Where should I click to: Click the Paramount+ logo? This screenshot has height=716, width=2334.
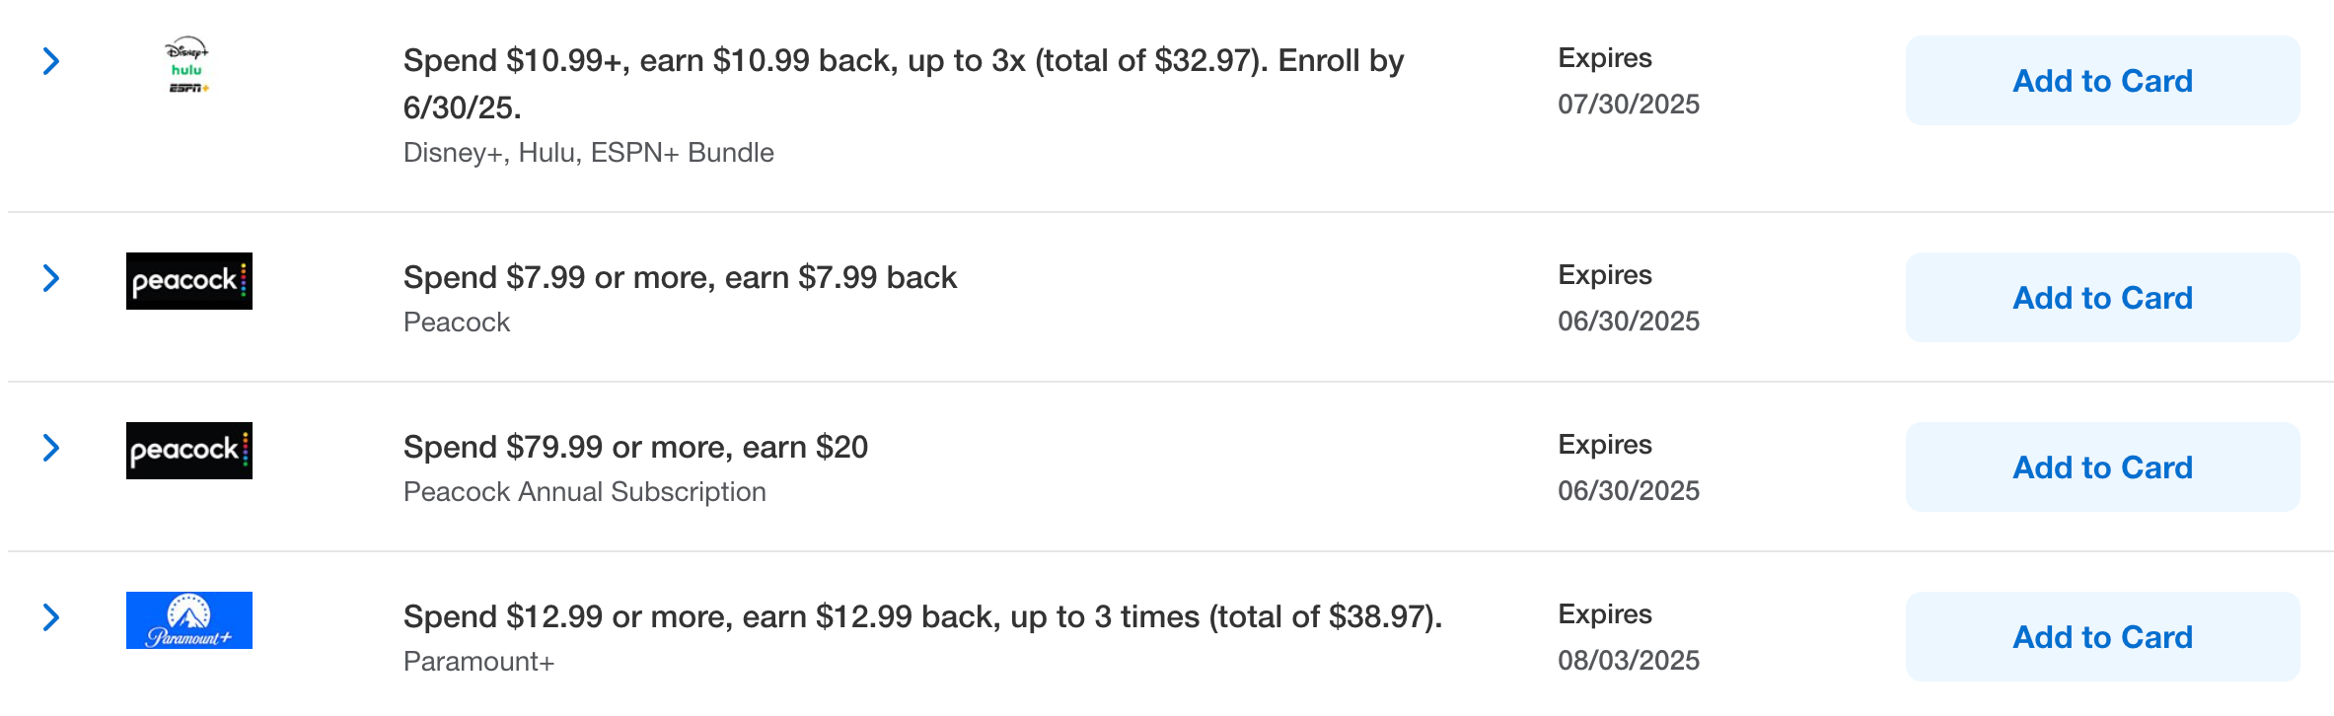pos(189,618)
